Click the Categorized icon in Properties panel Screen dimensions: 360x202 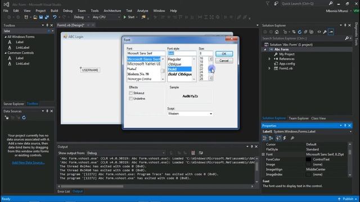coord(265,138)
